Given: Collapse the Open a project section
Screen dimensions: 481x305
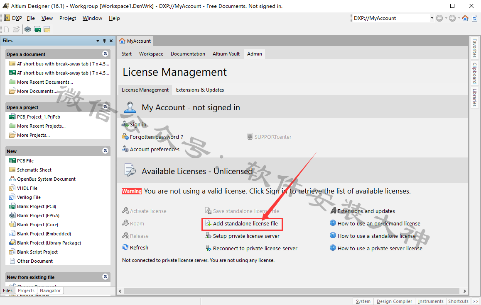Looking at the screenshot, I should pyautogui.click(x=105, y=107).
